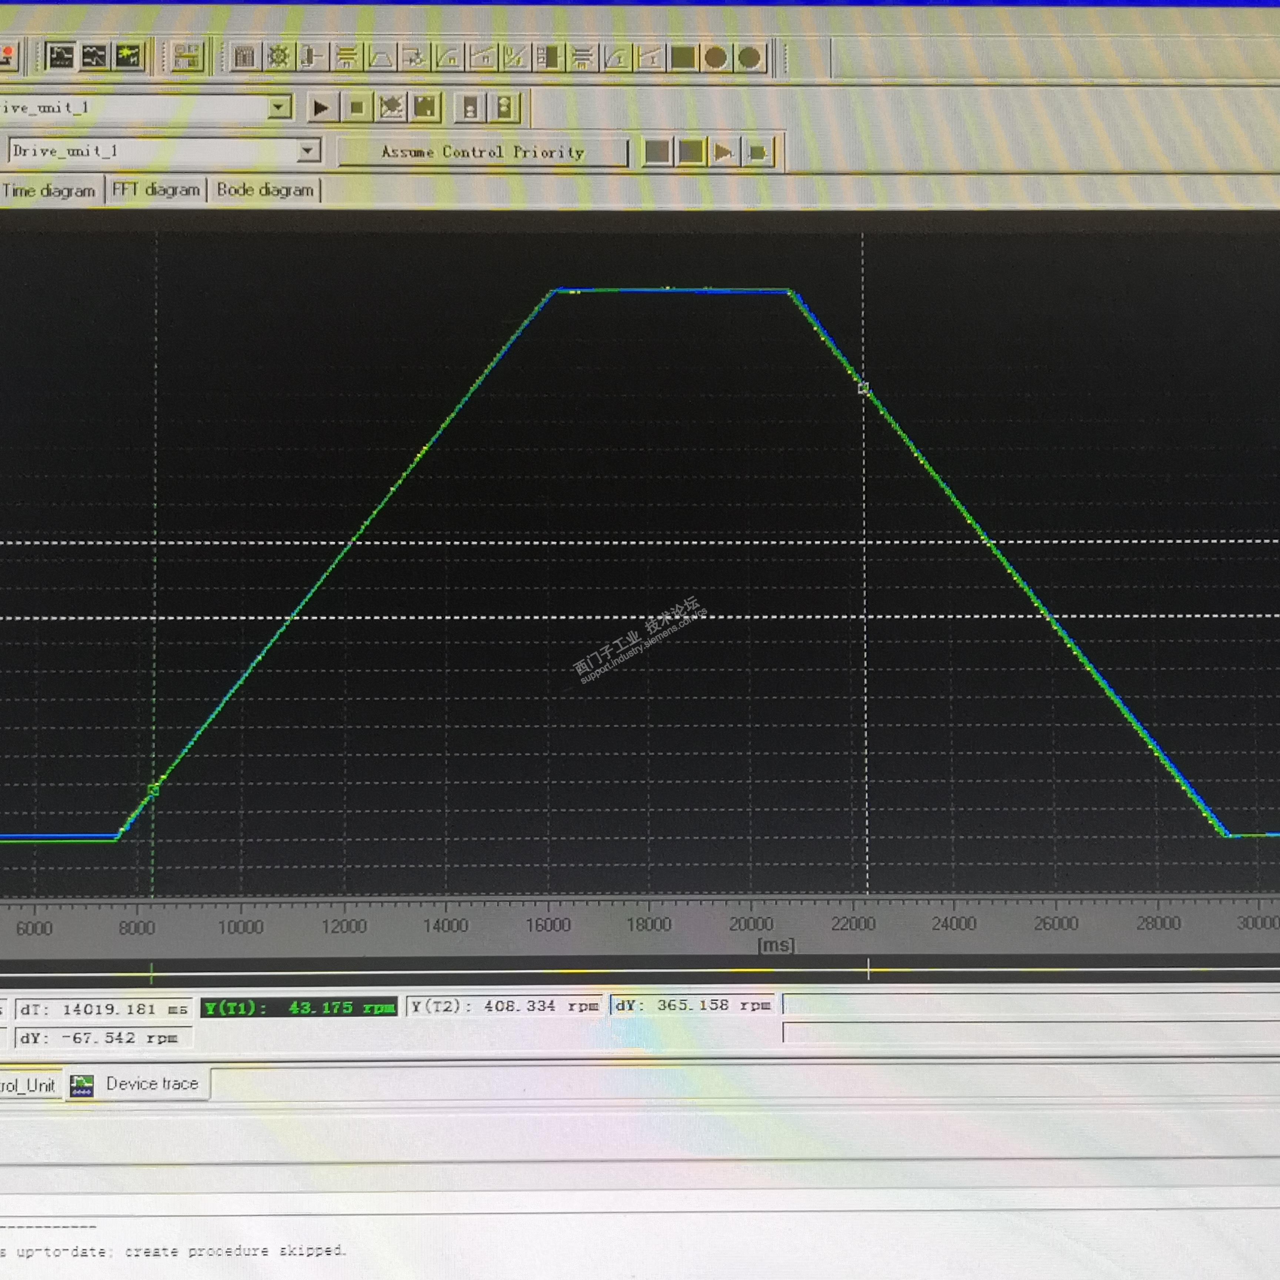Click the T1 cursor marker on curve

click(x=154, y=790)
